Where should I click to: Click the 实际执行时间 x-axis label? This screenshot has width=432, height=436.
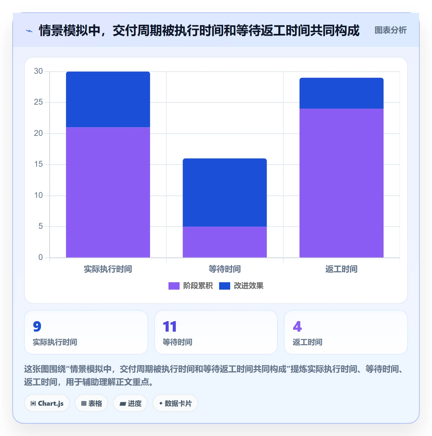[x=108, y=269]
